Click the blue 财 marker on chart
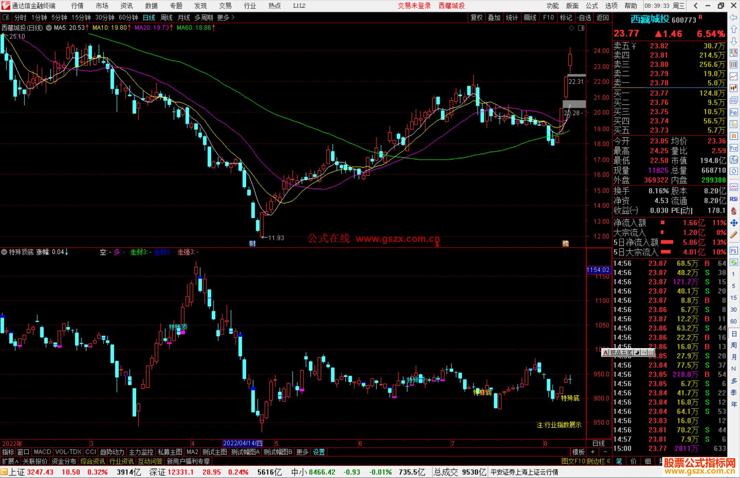 pos(252,244)
